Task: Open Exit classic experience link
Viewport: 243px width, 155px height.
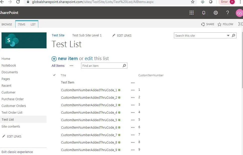Action: click(17, 152)
